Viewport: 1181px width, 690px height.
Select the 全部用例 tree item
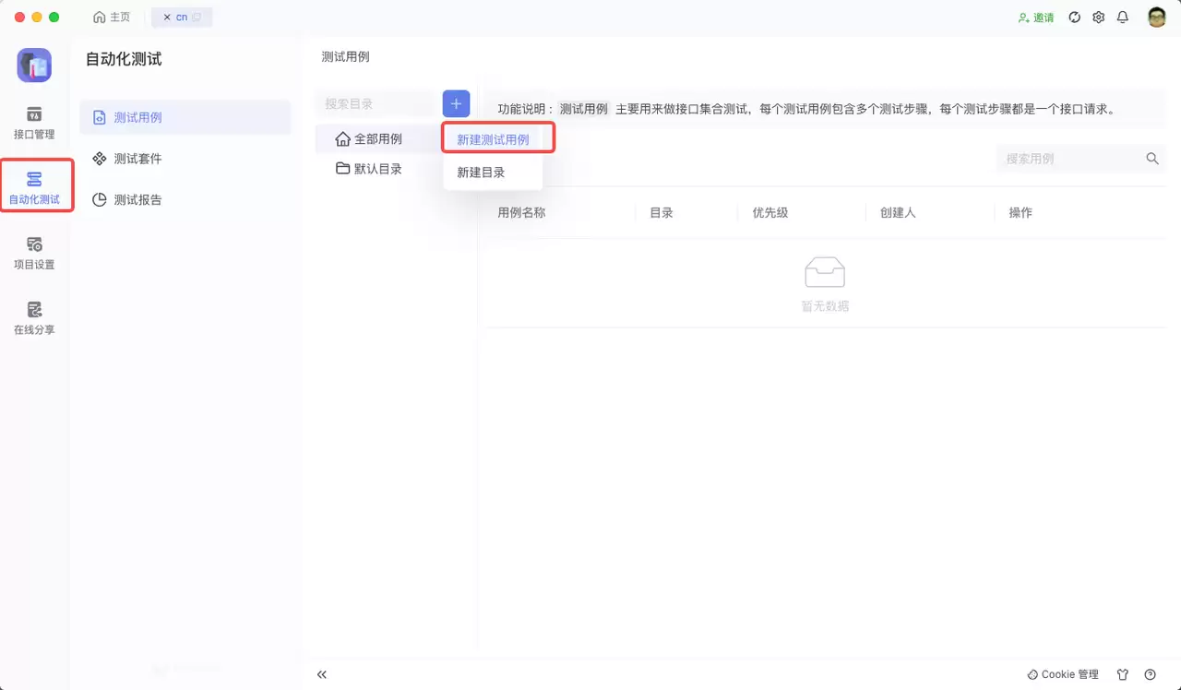pyautogui.click(x=378, y=139)
